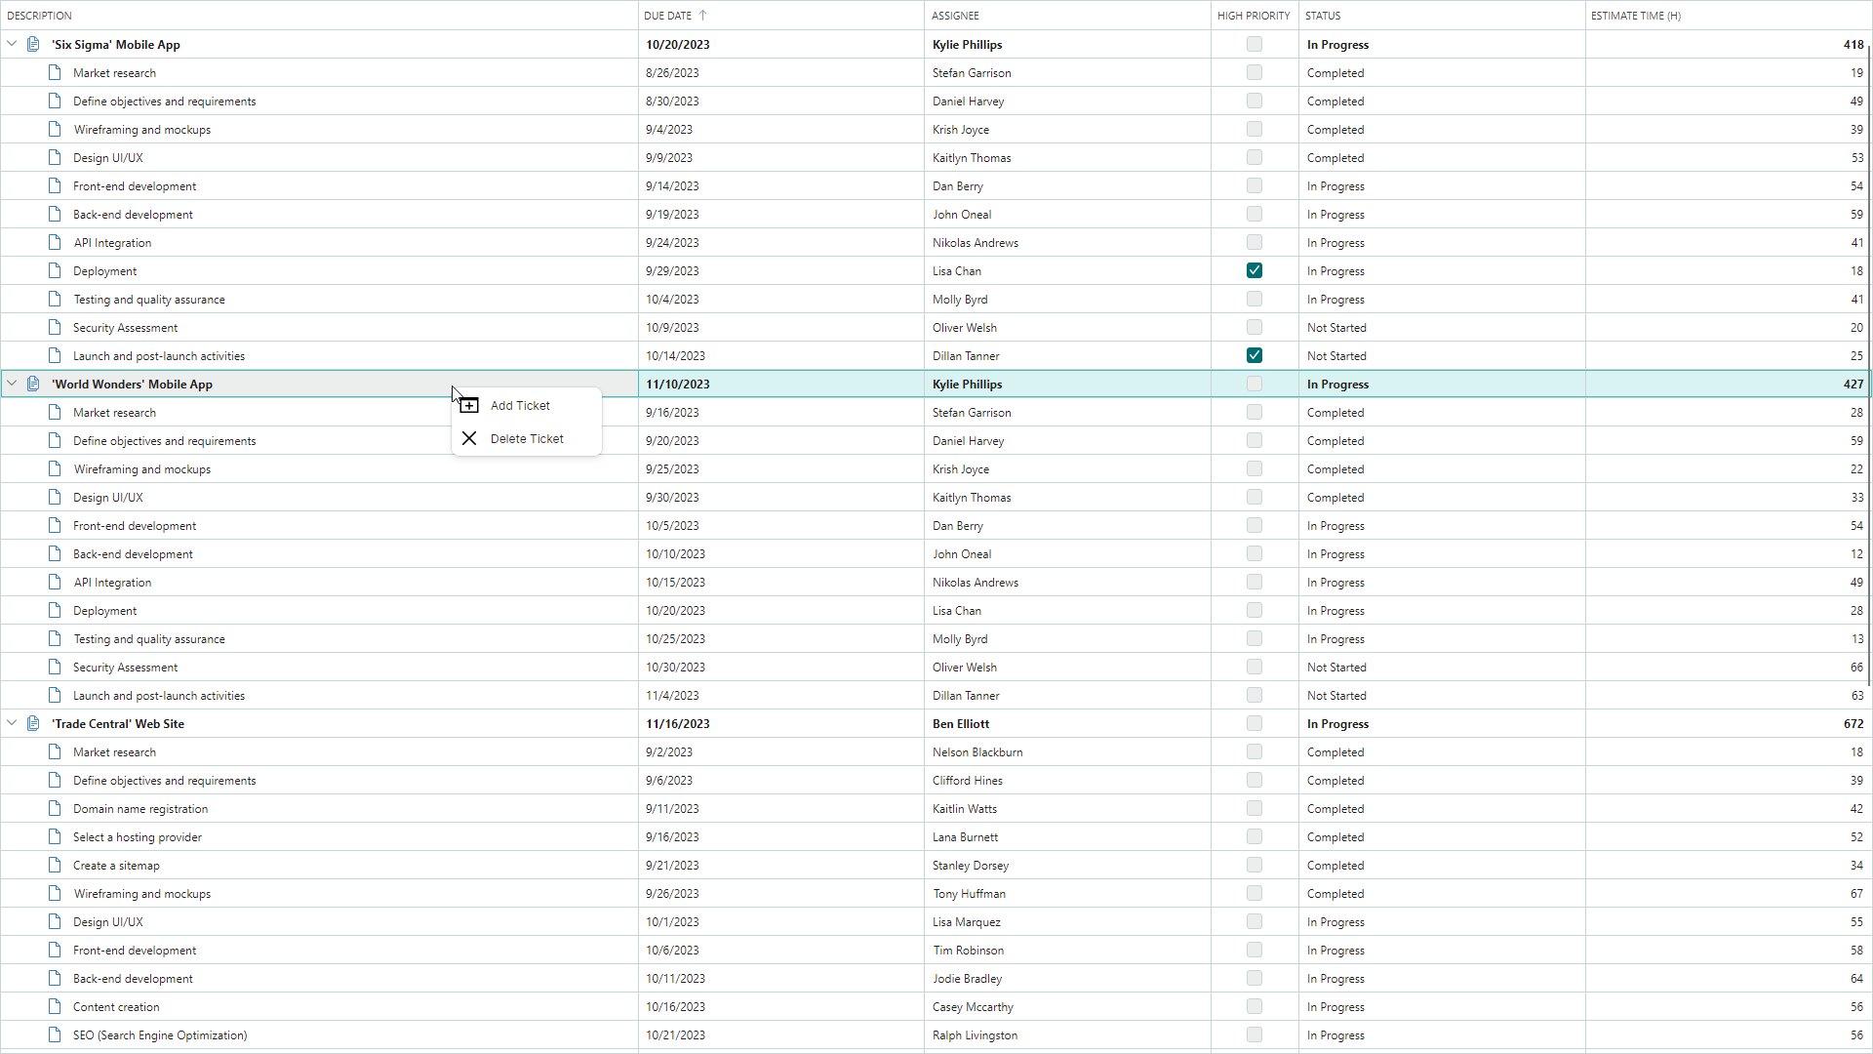Click the 'Six Sigma' Mobile App project icon
Screen dimensions: 1873x1054
(x=33, y=45)
